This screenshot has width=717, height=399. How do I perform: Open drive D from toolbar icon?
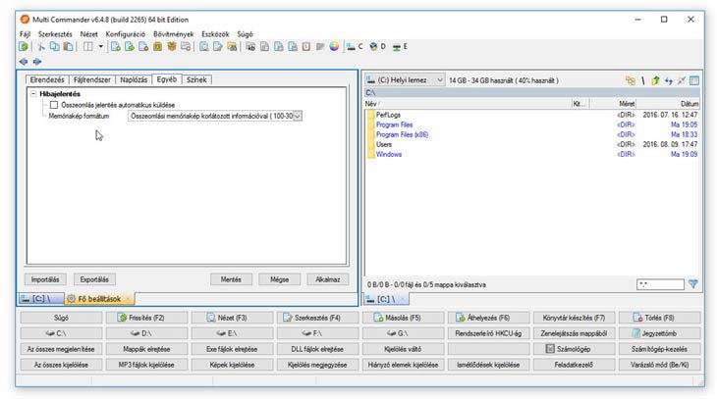[374, 46]
